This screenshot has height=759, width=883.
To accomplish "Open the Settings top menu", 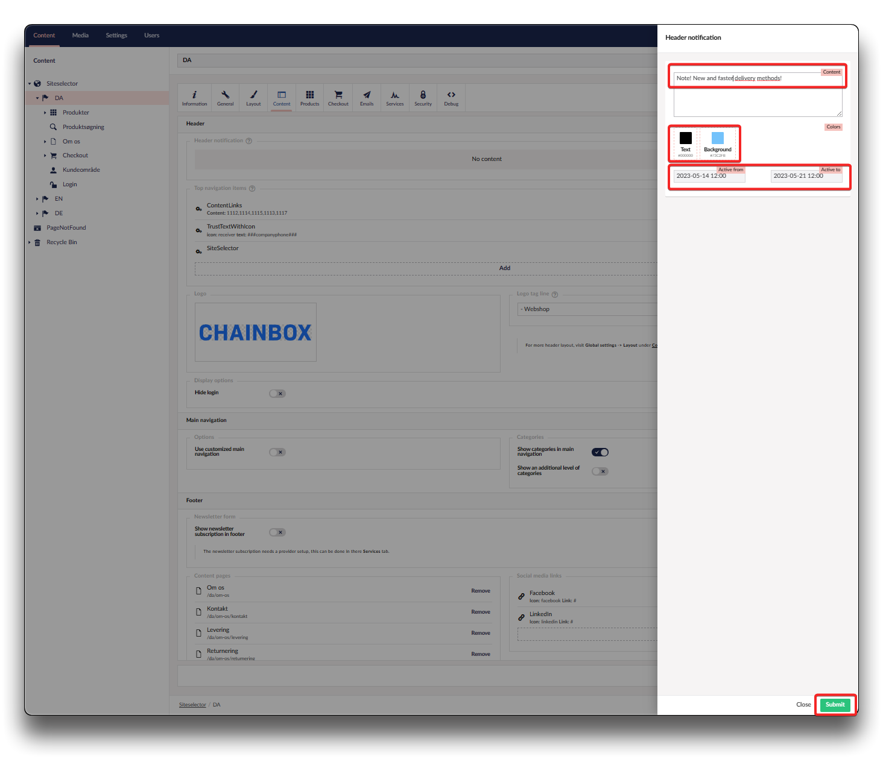I will pyautogui.click(x=116, y=36).
